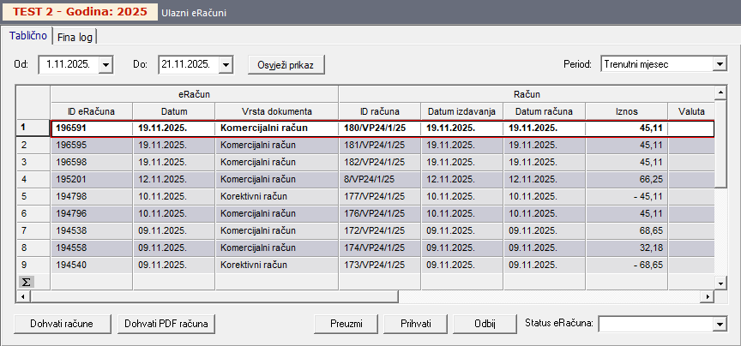Select row with eRačun ID 195201
The width and height of the screenshot is (741, 346).
pyautogui.click(x=91, y=179)
